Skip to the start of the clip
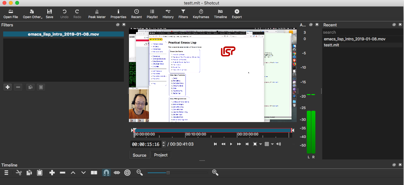Viewport: 404px width, 185px height. 215,144
